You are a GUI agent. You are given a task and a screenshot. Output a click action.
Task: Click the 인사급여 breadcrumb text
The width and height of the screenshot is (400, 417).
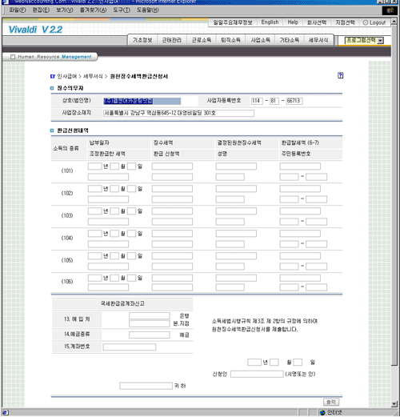[66, 77]
